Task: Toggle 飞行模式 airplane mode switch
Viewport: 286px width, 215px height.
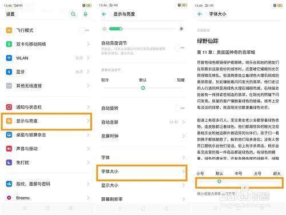Action: [84, 30]
